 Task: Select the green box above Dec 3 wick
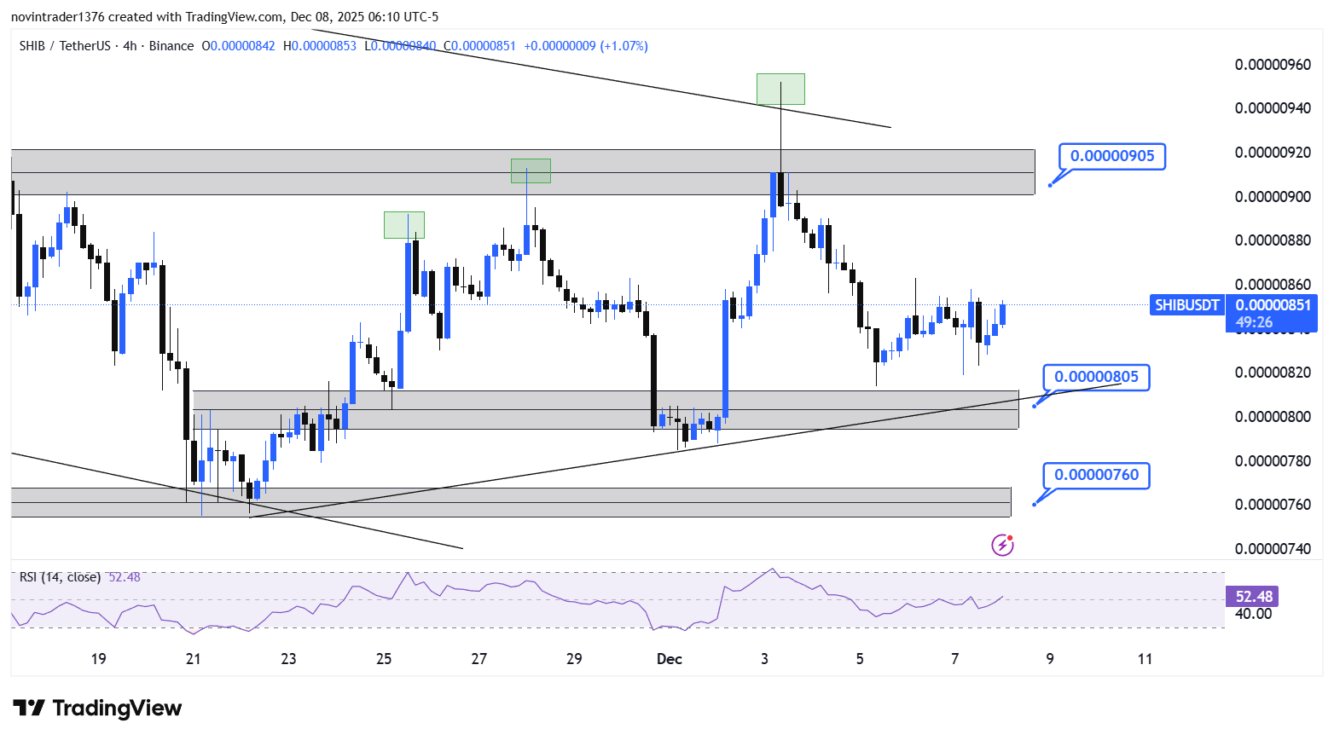780,90
